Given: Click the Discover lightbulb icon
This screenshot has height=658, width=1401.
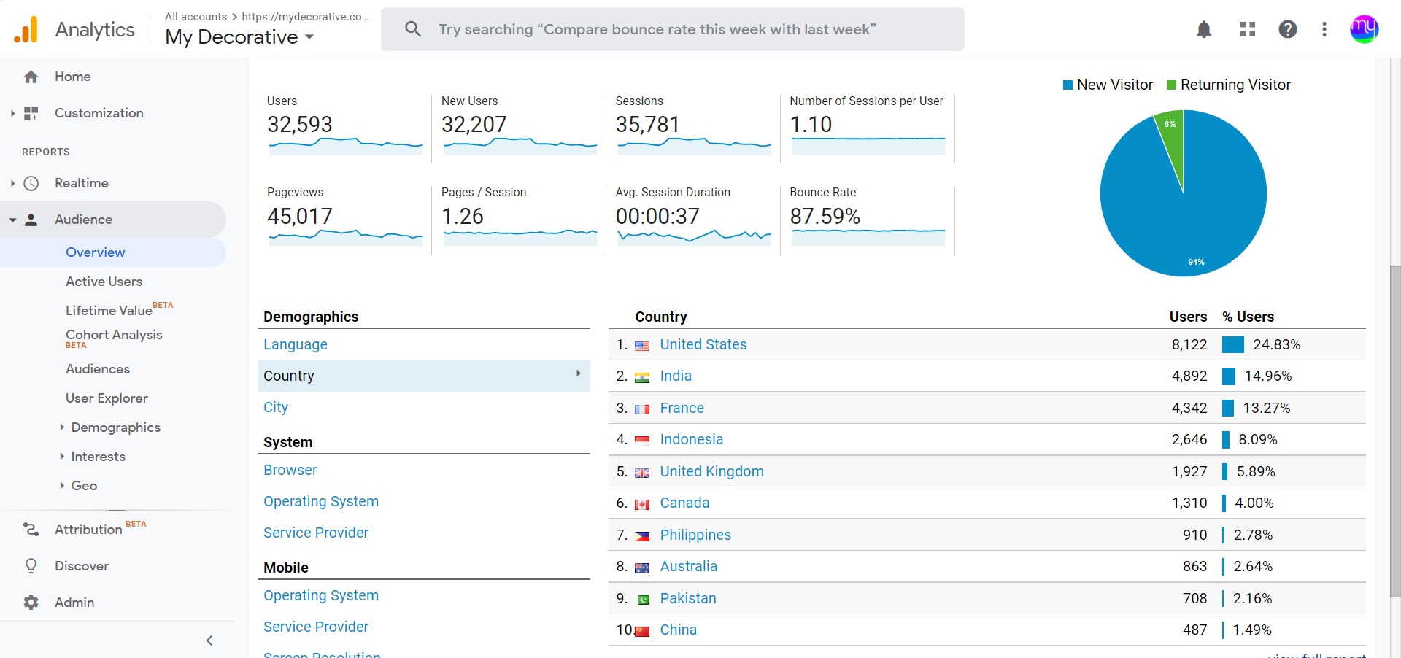Looking at the screenshot, I should click(31, 566).
